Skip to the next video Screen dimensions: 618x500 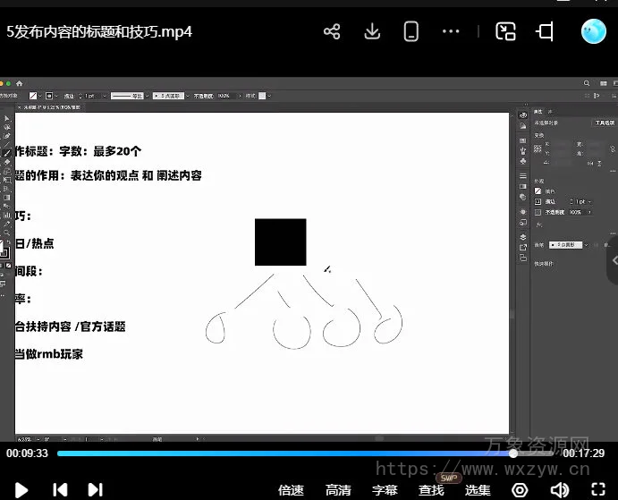[95, 489]
